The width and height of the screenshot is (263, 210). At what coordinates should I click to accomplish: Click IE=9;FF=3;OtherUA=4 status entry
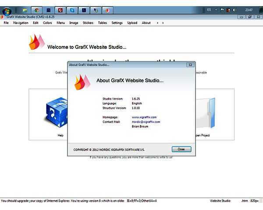click(x=142, y=201)
